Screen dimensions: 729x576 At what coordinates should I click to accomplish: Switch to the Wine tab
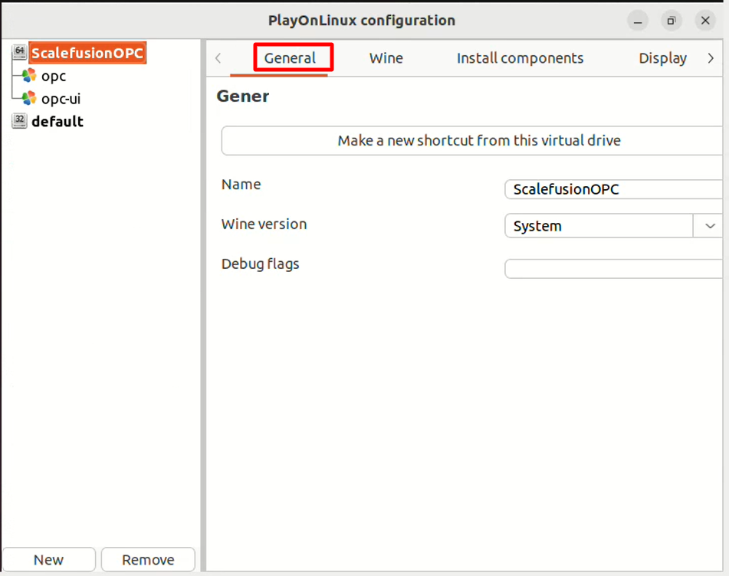click(386, 58)
